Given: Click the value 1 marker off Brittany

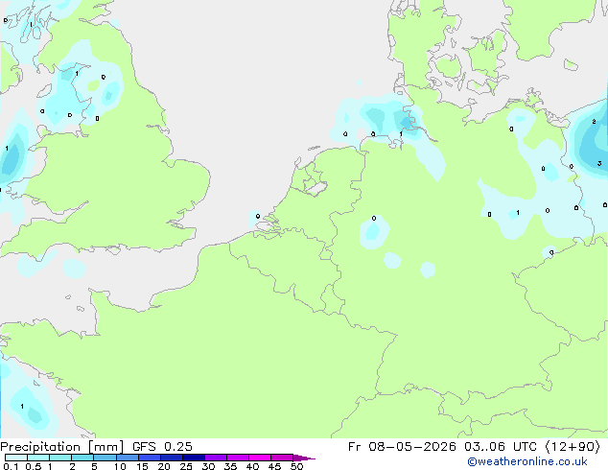Looking at the screenshot, I should (22, 406).
